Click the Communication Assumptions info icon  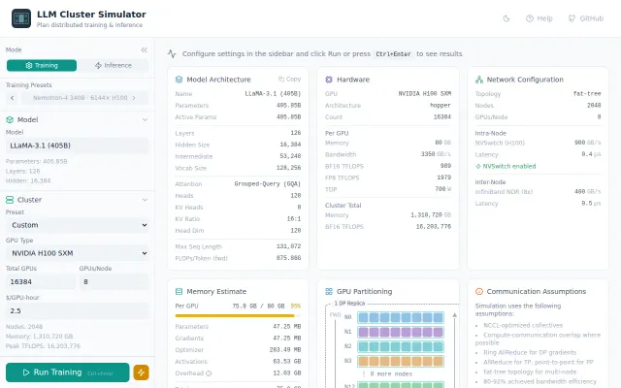click(479, 291)
